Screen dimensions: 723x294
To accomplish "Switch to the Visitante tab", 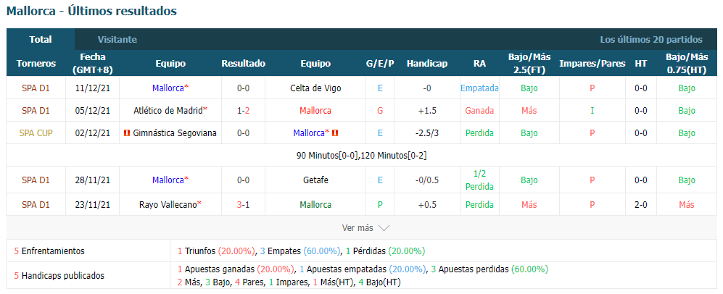I will (117, 40).
